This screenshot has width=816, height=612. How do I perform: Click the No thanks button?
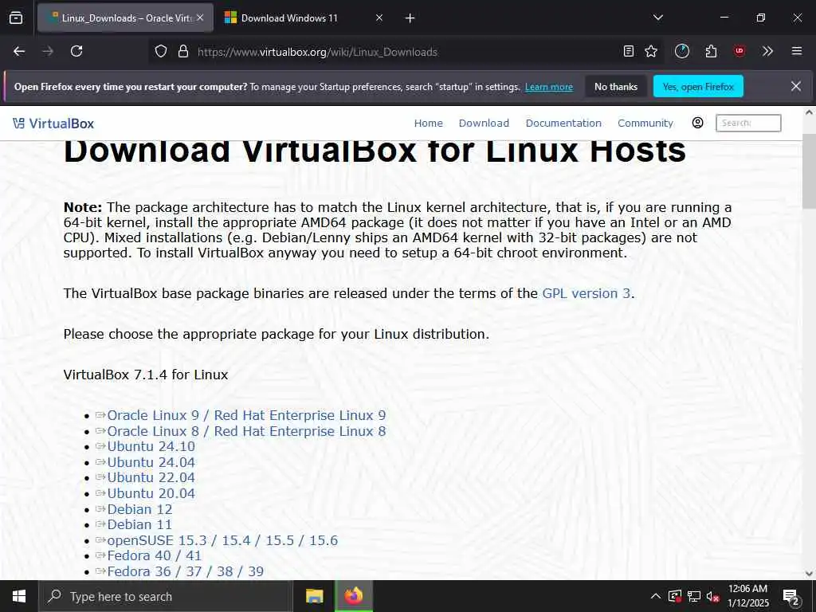[x=616, y=87]
